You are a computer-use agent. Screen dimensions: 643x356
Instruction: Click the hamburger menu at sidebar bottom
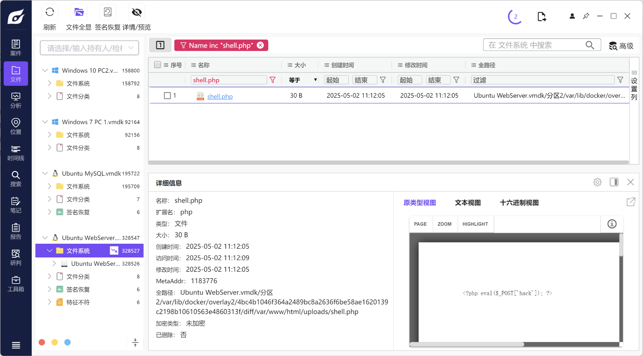point(16,345)
